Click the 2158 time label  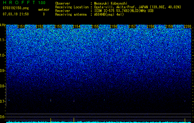pos(151,26)
